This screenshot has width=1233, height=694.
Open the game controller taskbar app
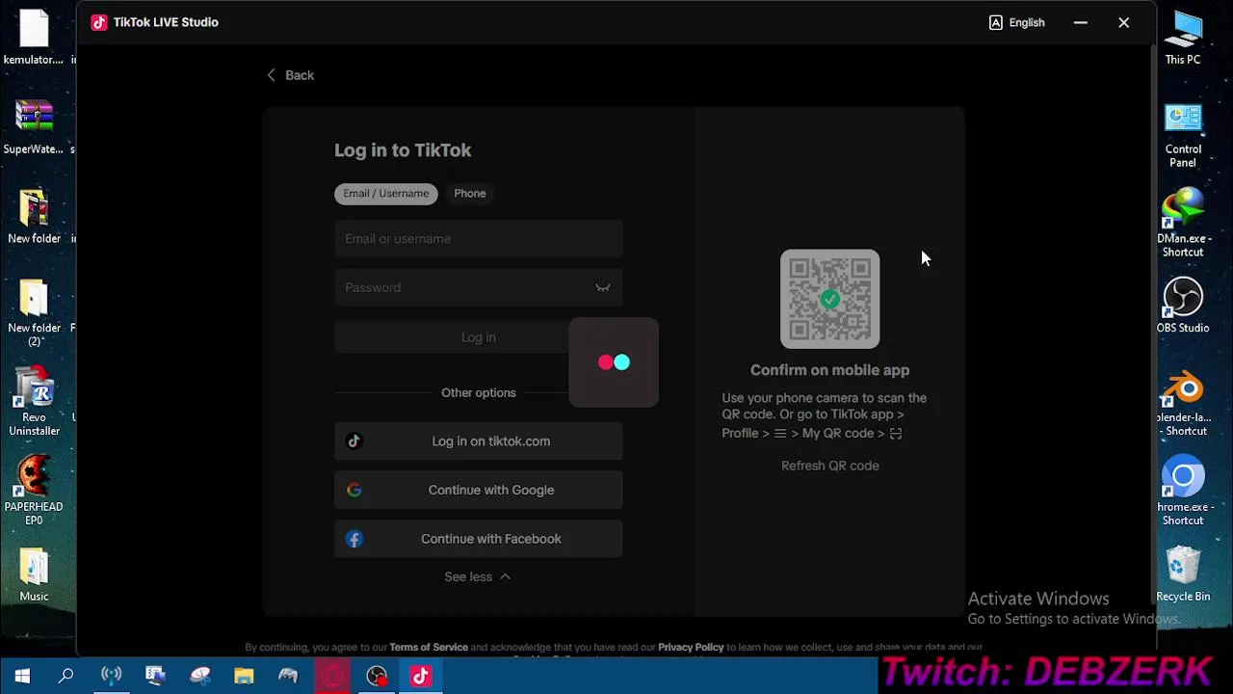pyautogui.click(x=288, y=676)
